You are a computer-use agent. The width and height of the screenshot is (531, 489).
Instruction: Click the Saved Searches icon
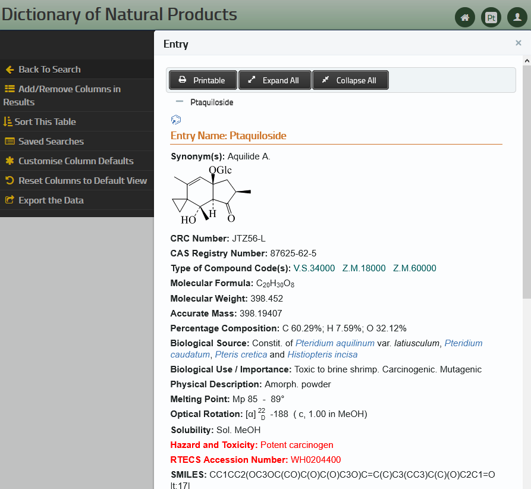point(10,142)
